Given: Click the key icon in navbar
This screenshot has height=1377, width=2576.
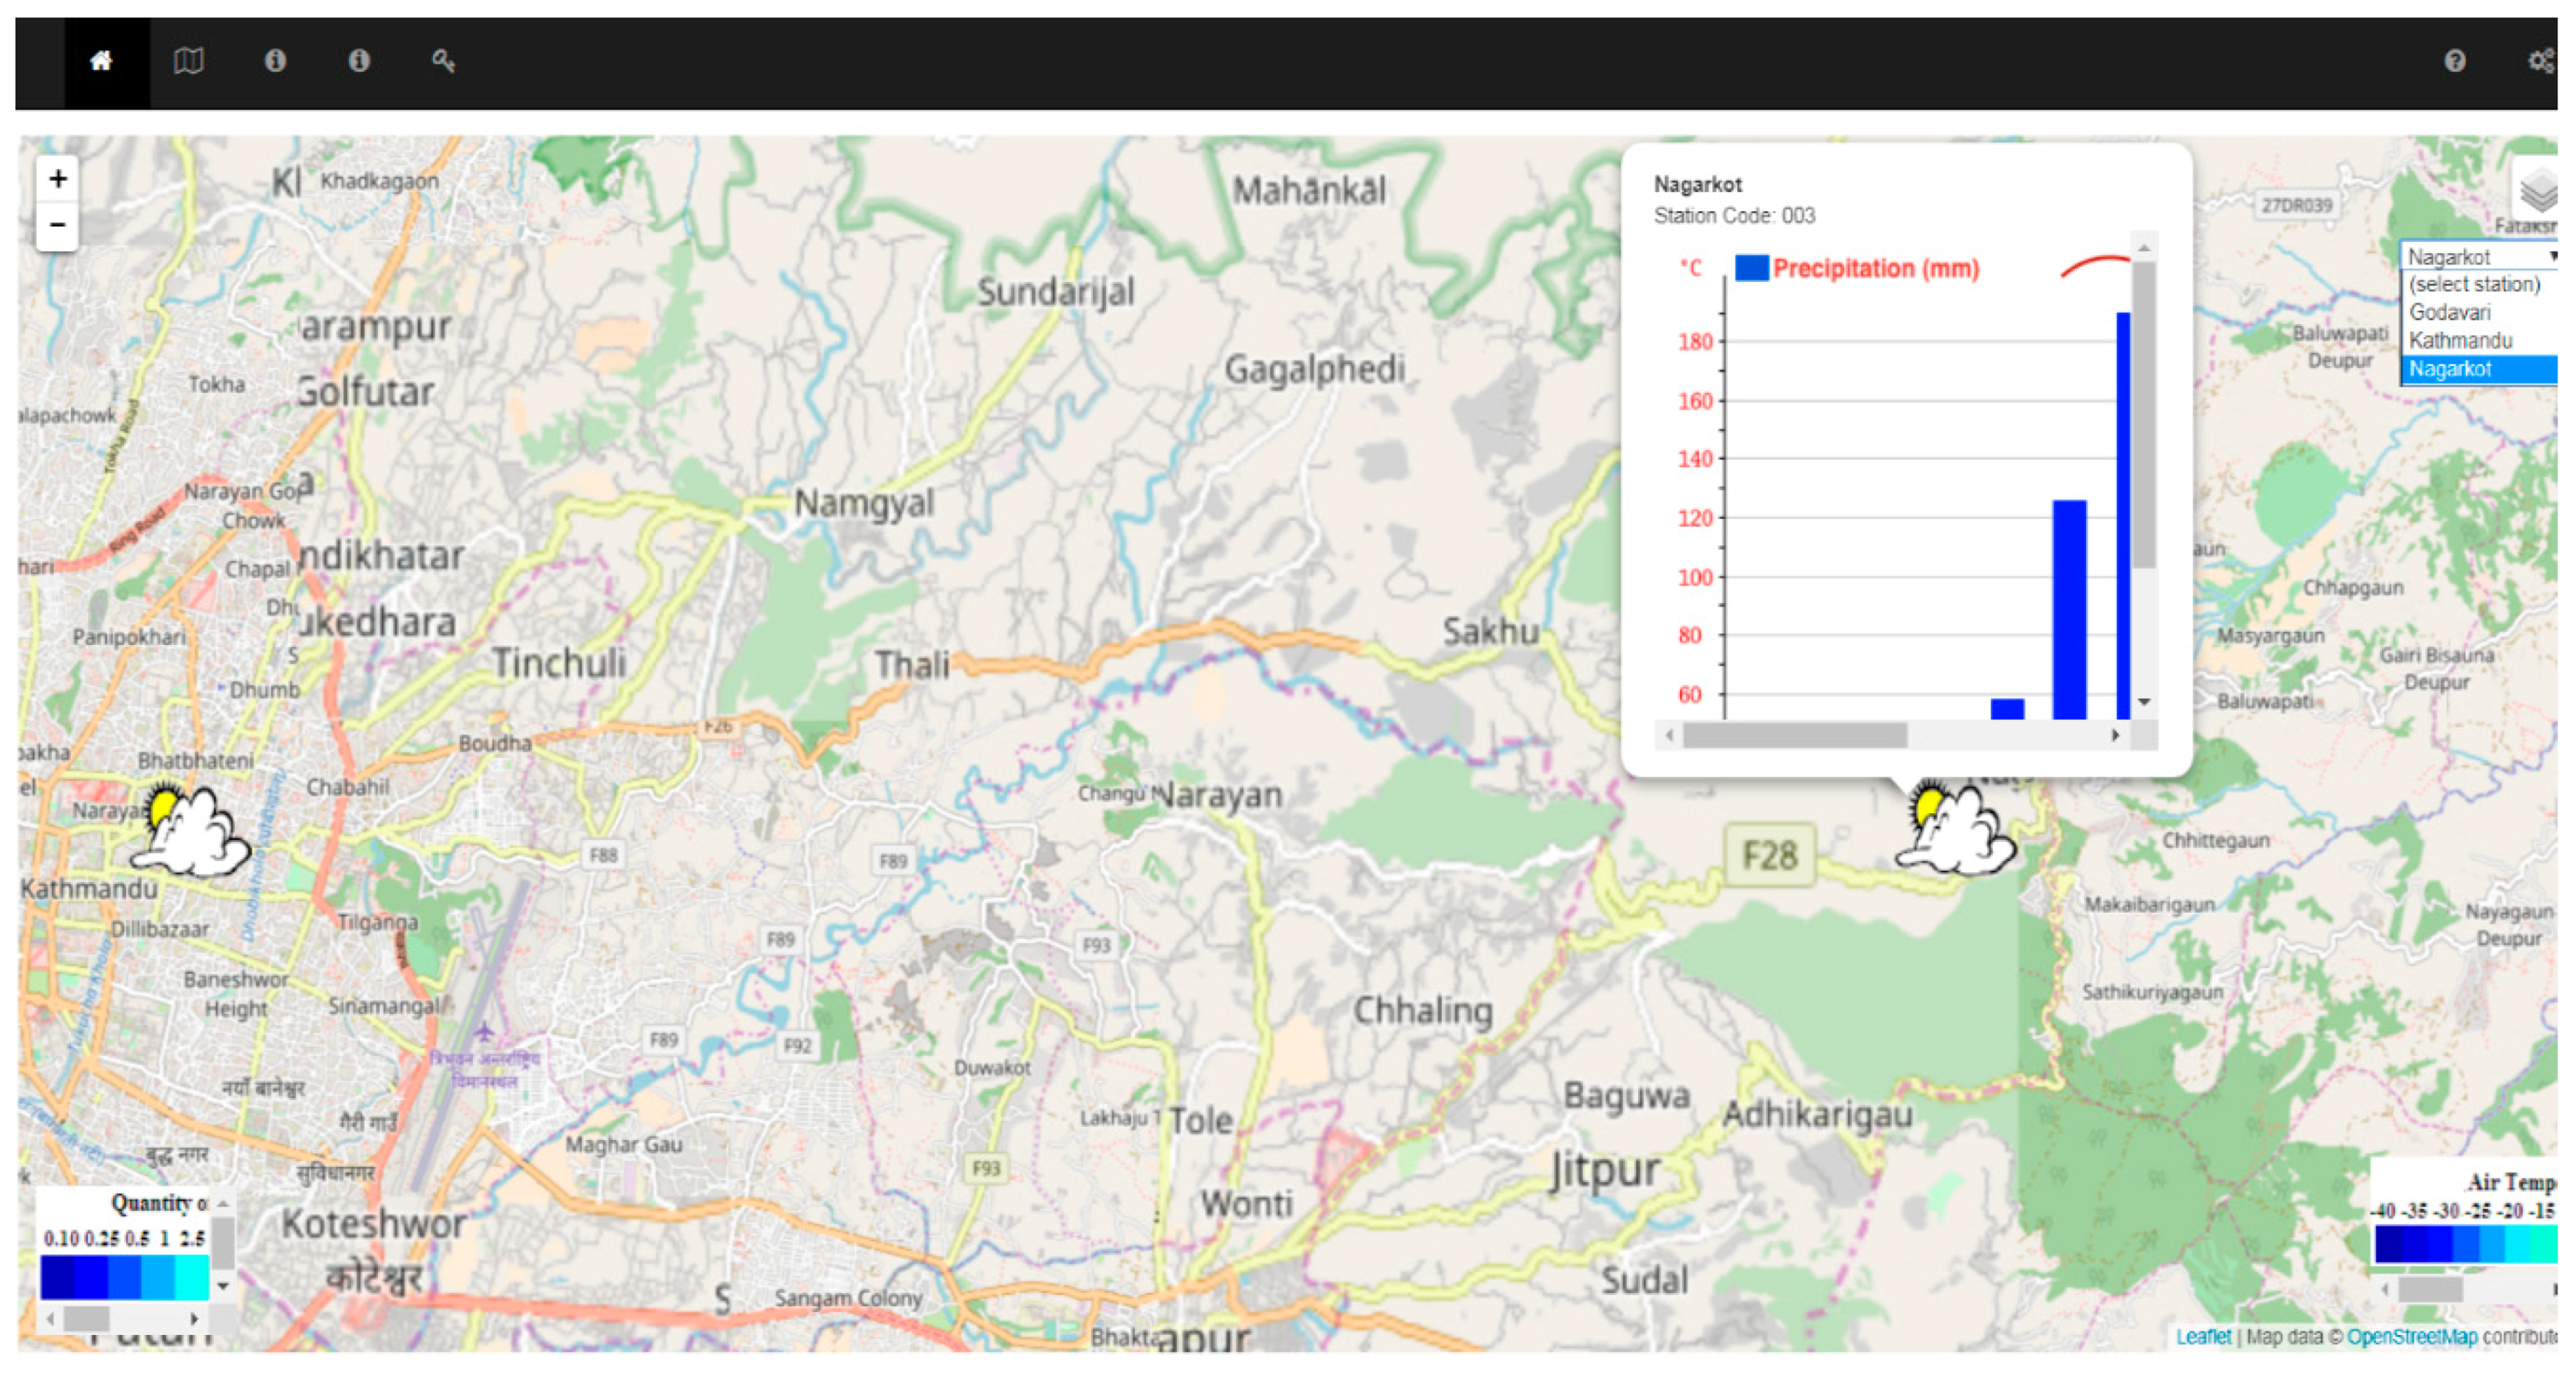Looking at the screenshot, I should pos(443,62).
